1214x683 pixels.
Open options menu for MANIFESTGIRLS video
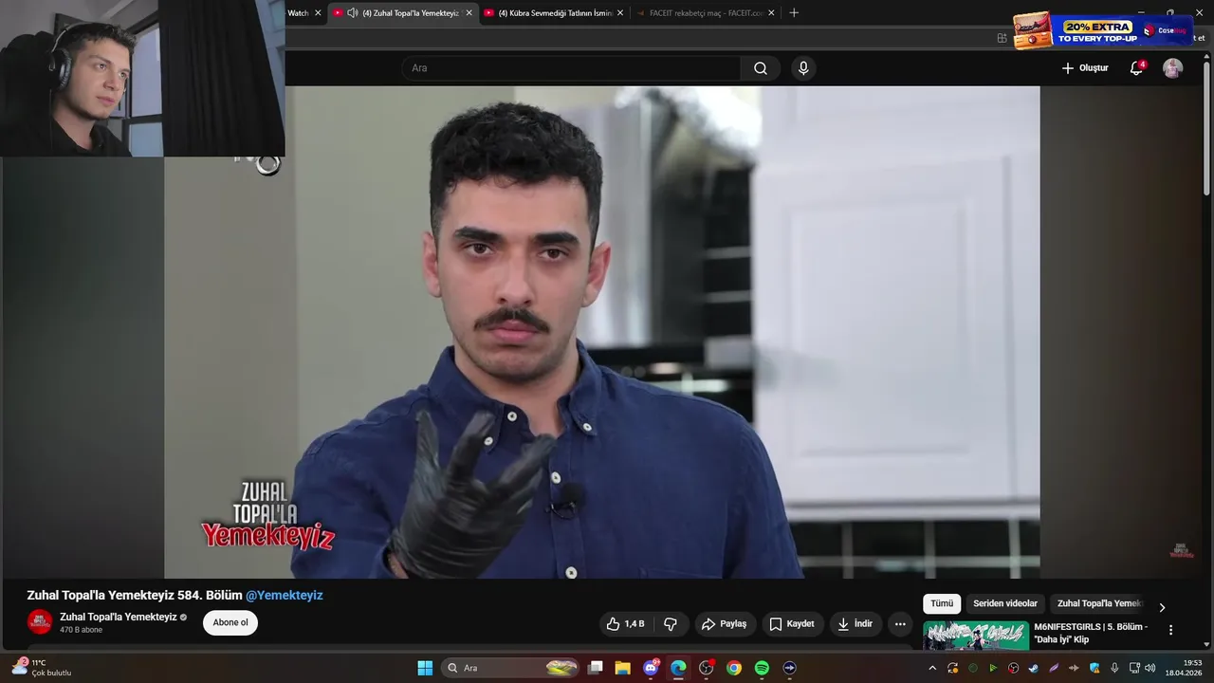[1170, 630]
